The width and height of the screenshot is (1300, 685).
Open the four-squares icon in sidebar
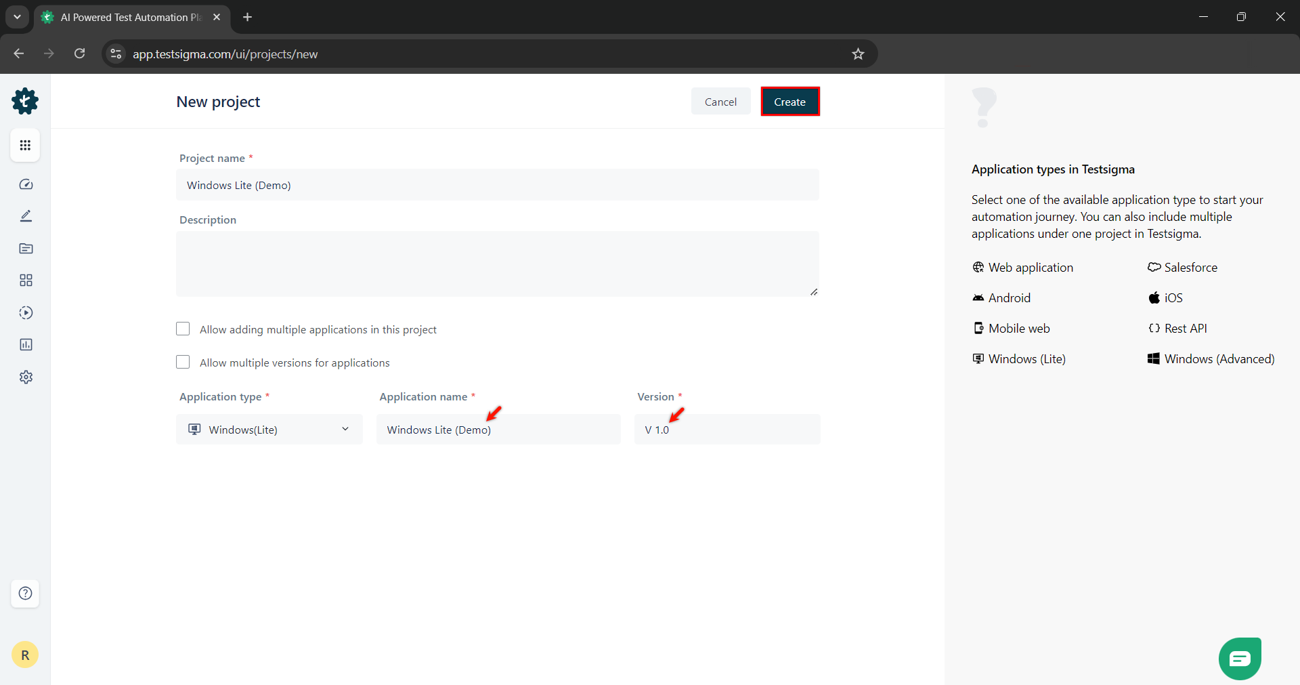click(26, 281)
